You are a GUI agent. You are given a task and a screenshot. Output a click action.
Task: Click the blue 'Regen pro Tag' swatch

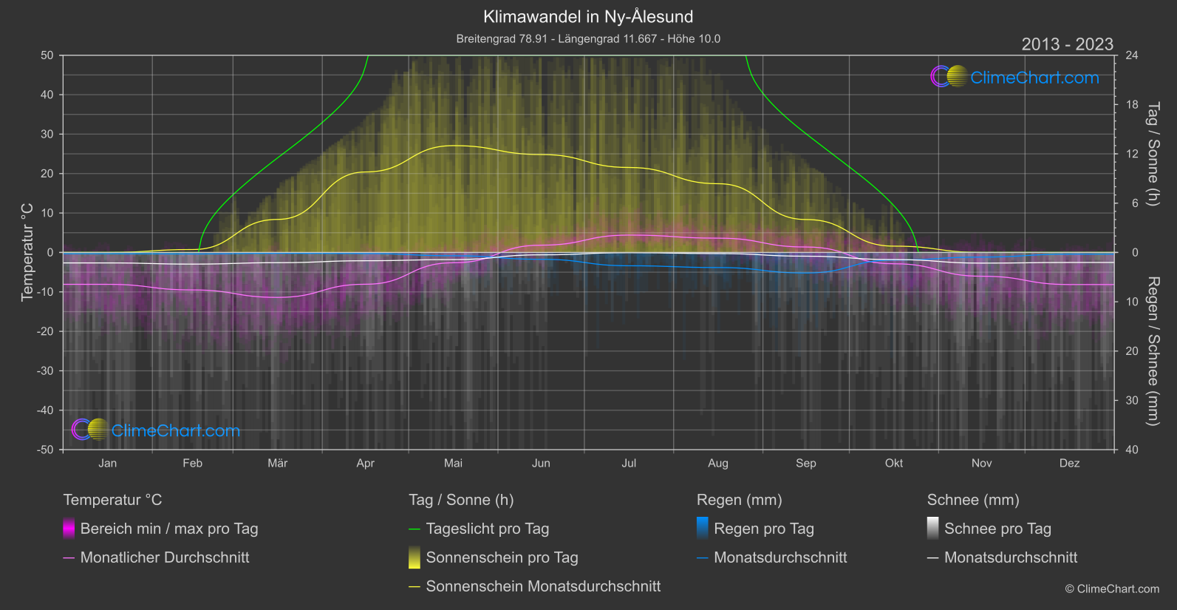pos(703,529)
